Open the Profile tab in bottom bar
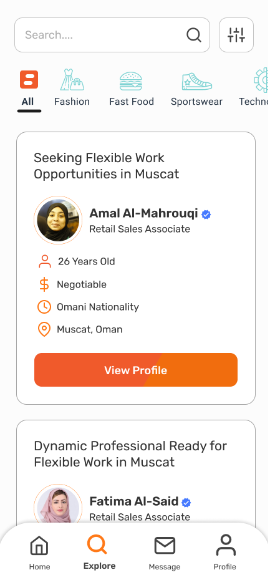The image size is (270, 580). pos(225,553)
